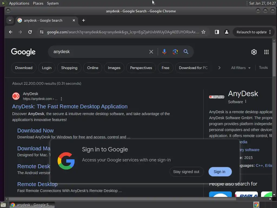The width and height of the screenshot is (277, 208).
Task: Click AnyDesk favicon in search result
Action: pyautogui.click(x=16, y=96)
